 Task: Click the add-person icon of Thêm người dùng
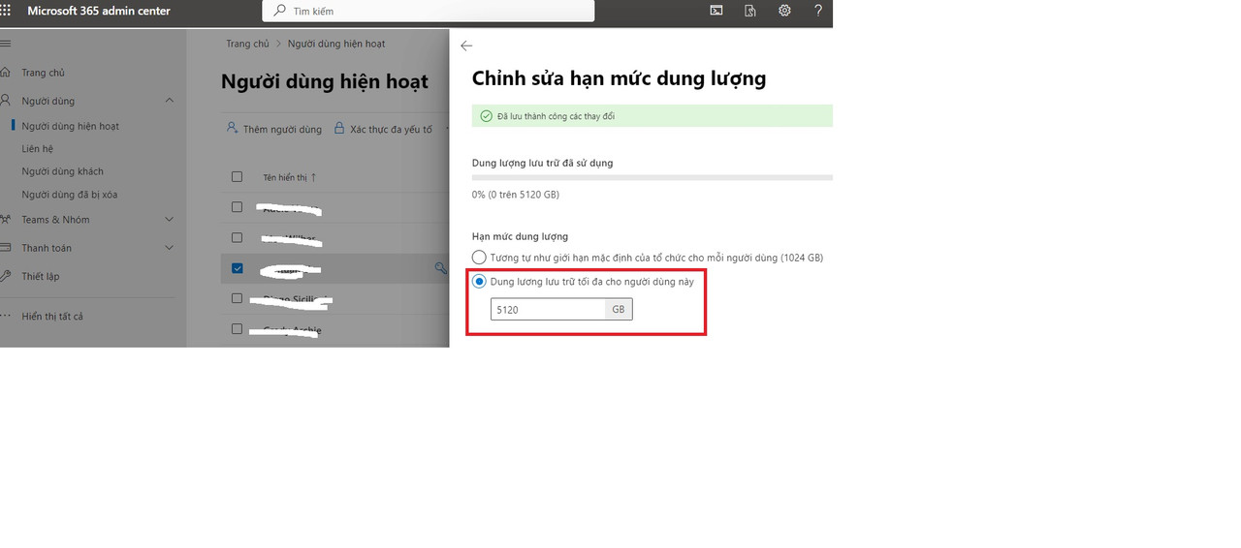(x=232, y=128)
